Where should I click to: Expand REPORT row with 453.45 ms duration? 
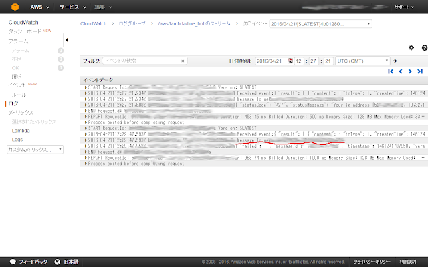click(86, 117)
